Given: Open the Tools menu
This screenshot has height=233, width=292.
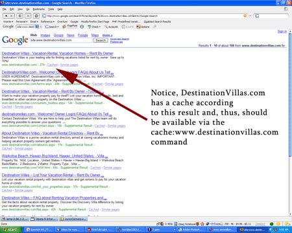Looking at the screenshot, I should pyautogui.click(x=51, y=9).
